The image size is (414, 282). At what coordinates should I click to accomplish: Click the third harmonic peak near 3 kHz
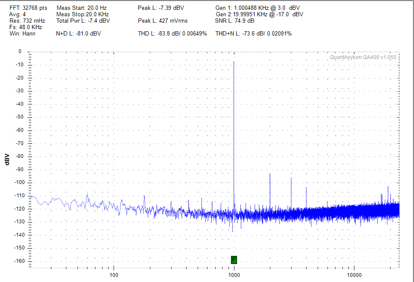coord(291,178)
